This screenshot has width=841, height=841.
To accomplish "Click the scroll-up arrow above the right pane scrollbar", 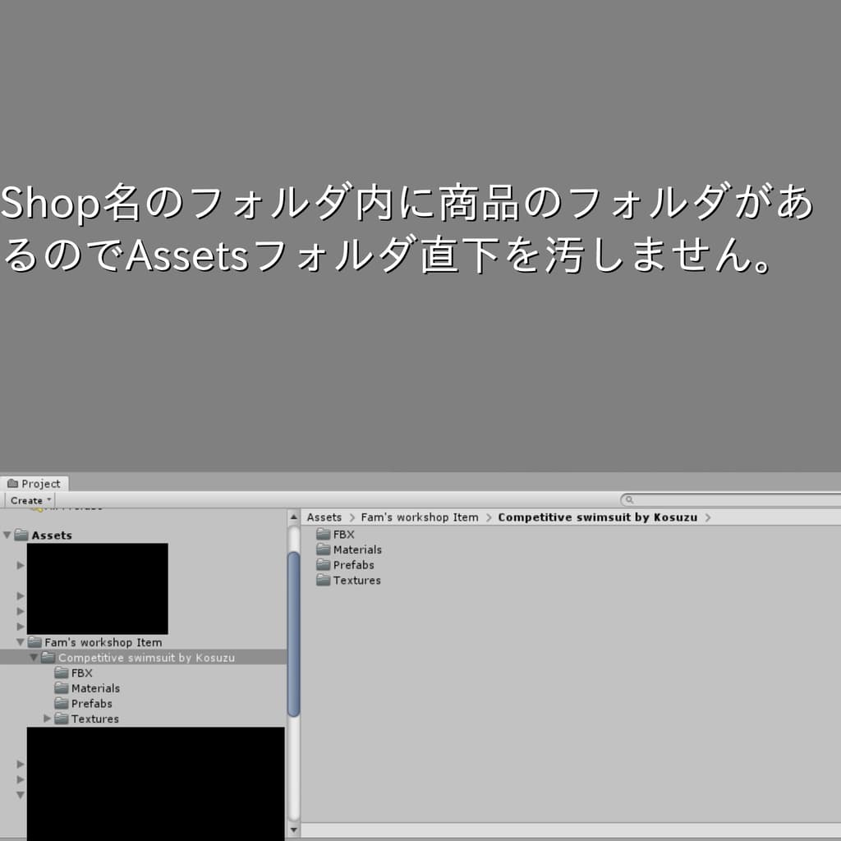I will [x=293, y=517].
